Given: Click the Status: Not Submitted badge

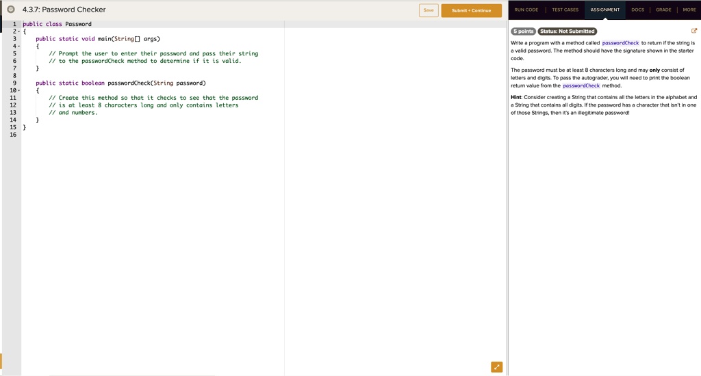Looking at the screenshot, I should coord(567,31).
